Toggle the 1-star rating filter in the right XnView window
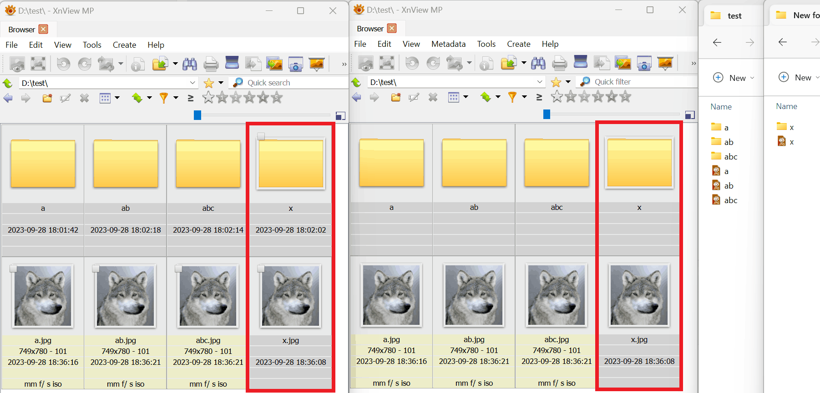 571,96
